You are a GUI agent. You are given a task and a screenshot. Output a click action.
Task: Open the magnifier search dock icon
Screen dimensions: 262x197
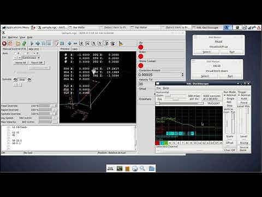(142, 169)
